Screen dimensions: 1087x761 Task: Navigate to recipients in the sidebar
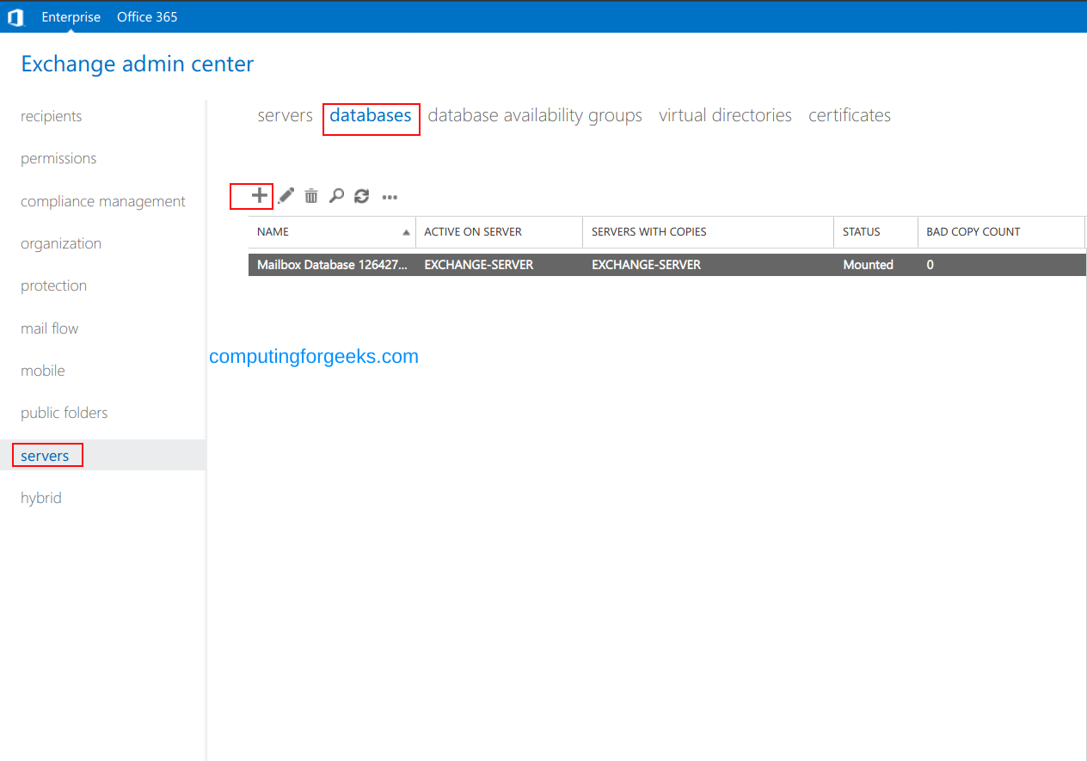pyautogui.click(x=51, y=115)
